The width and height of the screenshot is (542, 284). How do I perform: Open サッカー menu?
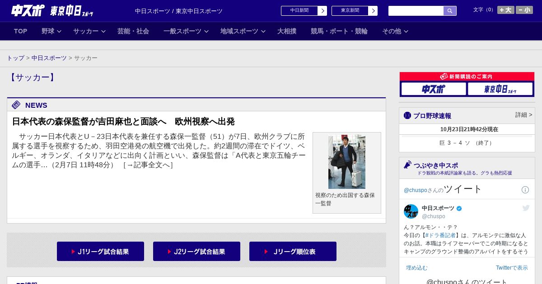tap(86, 31)
